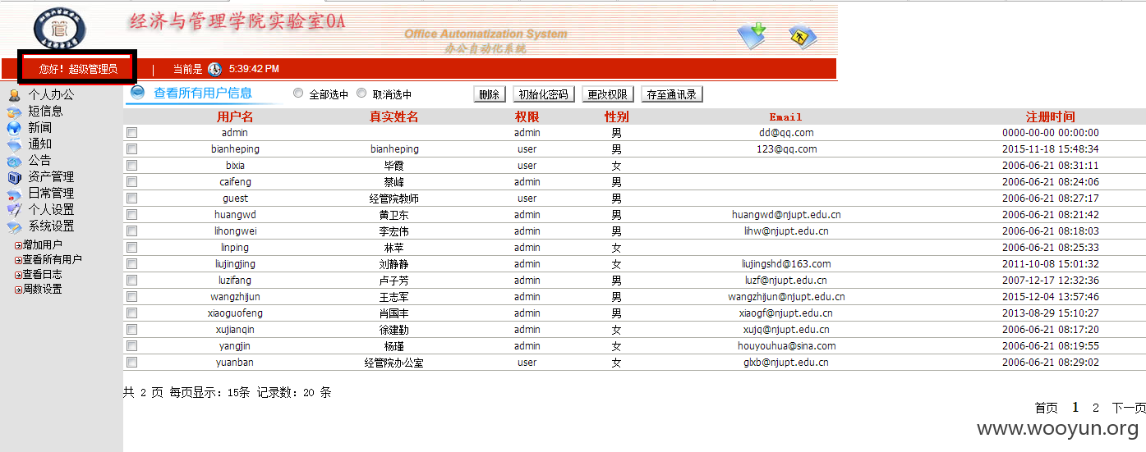The width and height of the screenshot is (1146, 452).
Task: Open the 公告 menu
Action: click(x=39, y=161)
